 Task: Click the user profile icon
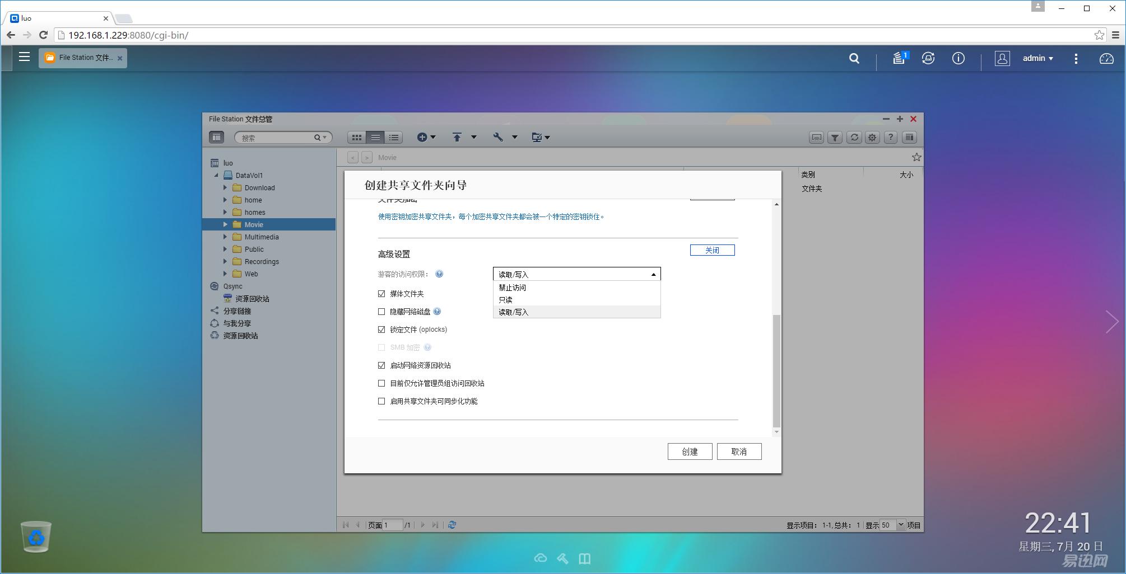[x=1002, y=58]
